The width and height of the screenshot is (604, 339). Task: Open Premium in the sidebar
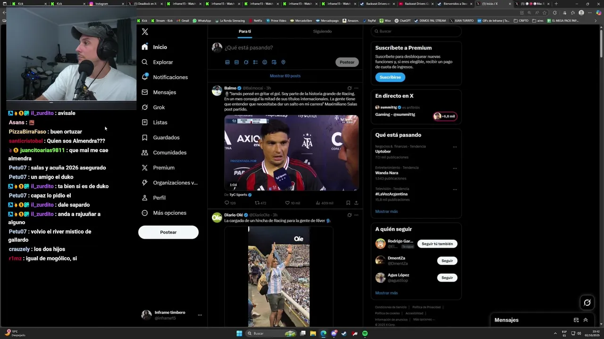(158, 168)
